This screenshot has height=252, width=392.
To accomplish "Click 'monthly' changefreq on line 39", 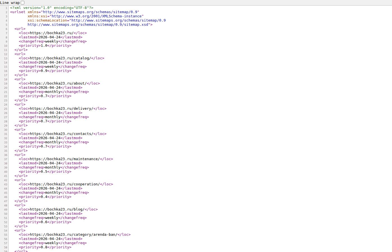I will point(53,167).
